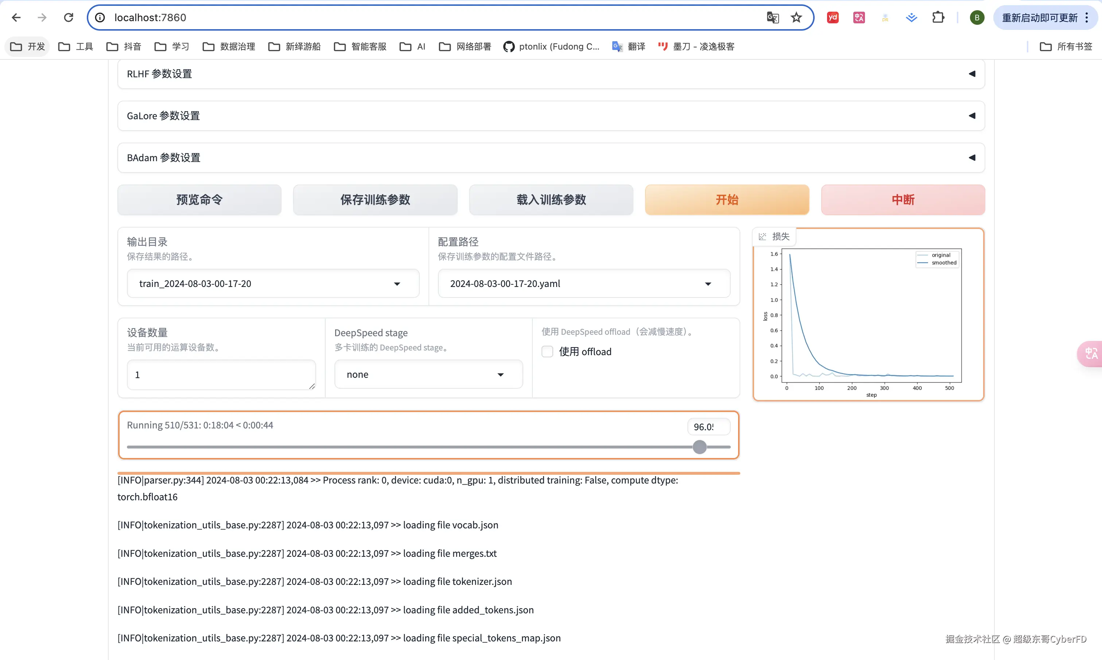The height and width of the screenshot is (660, 1102).
Task: Open the 学习 bookmarks folder
Action: [172, 46]
